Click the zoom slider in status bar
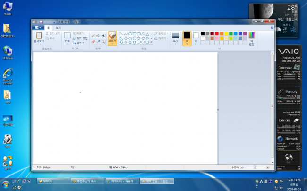The height and width of the screenshot is (191, 307). [x=255, y=167]
